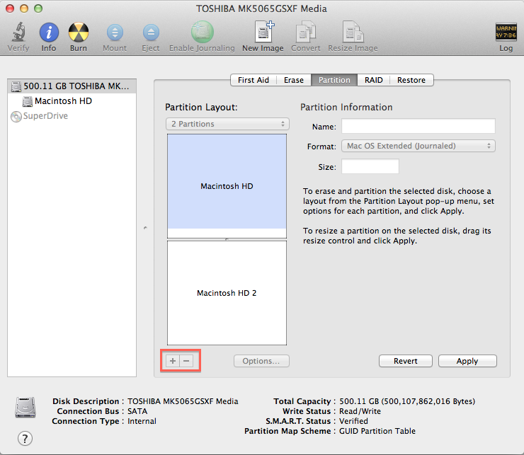Viewport: 524px width, 455px height.
Task: Click the Resize Image toolbar icon
Action: [353, 33]
